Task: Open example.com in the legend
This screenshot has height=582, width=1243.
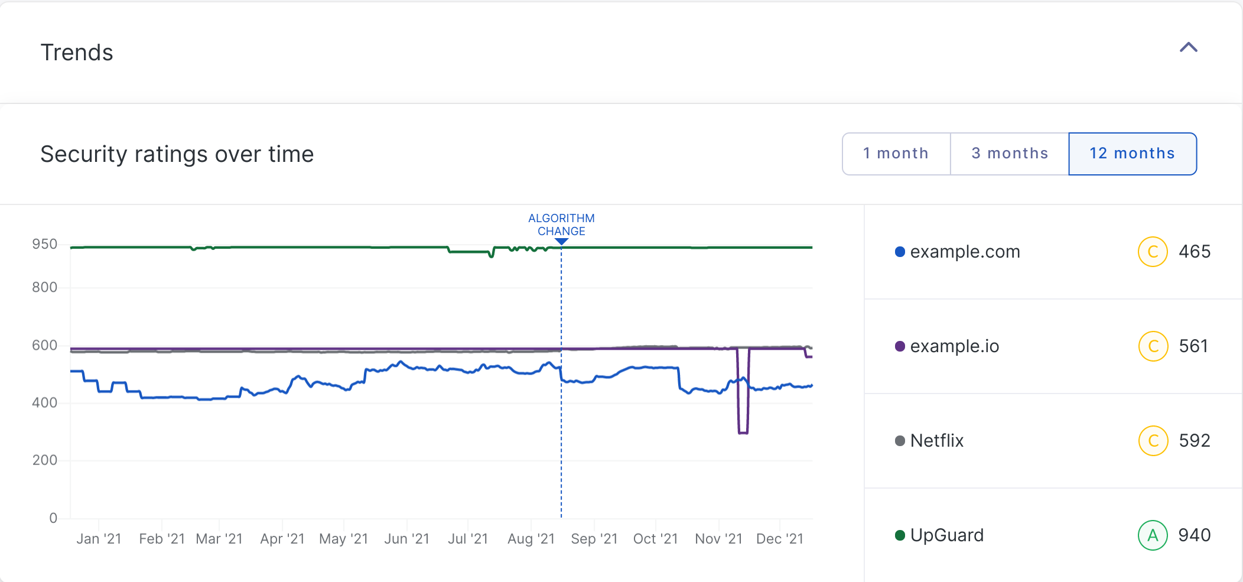Action: [x=965, y=252]
